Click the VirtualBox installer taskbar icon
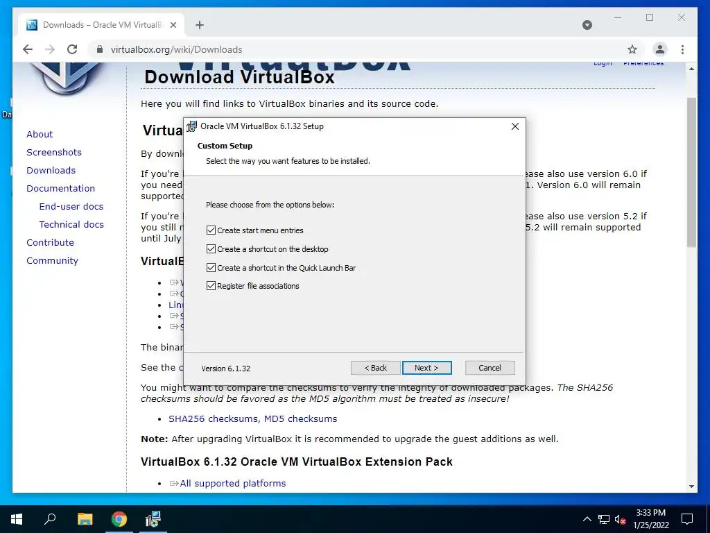This screenshot has height=533, width=710. (x=153, y=519)
